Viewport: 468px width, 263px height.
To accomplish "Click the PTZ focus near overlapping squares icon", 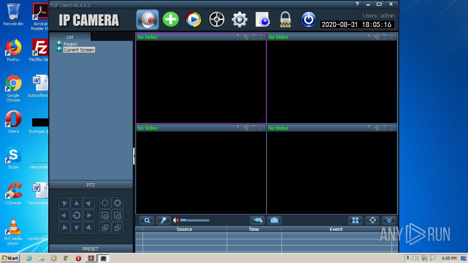I will coord(105,228).
